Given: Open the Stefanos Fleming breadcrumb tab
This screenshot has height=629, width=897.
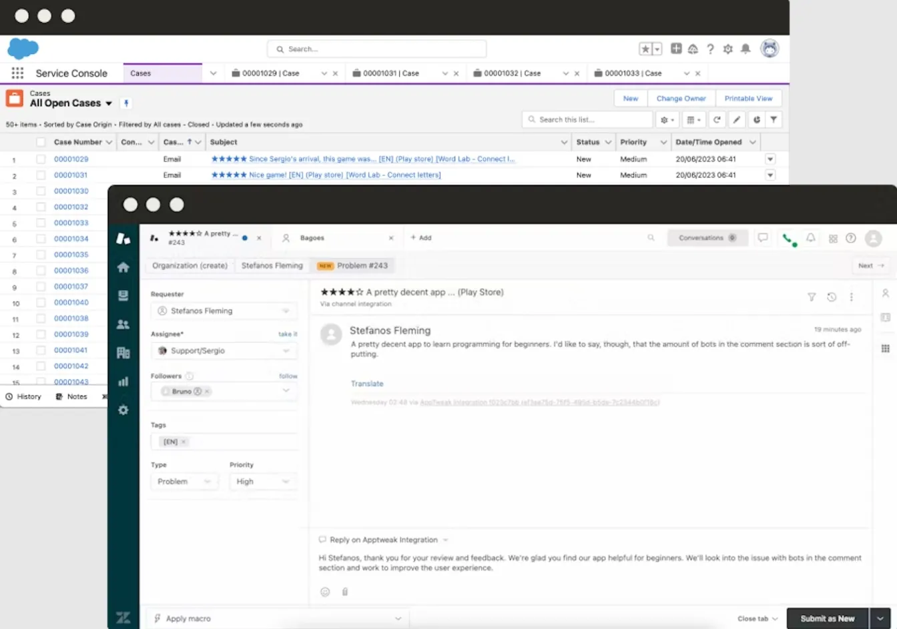Looking at the screenshot, I should (x=272, y=265).
